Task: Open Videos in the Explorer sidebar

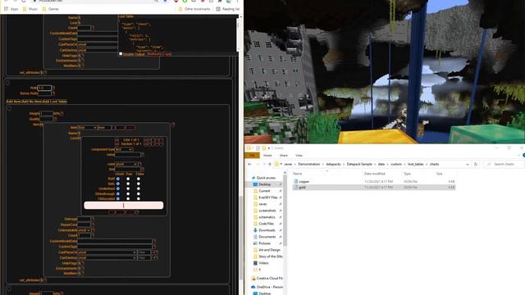Action: point(261,263)
